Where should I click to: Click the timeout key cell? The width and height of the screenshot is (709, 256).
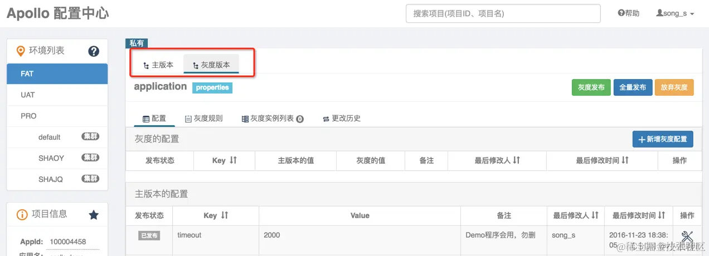tap(190, 235)
